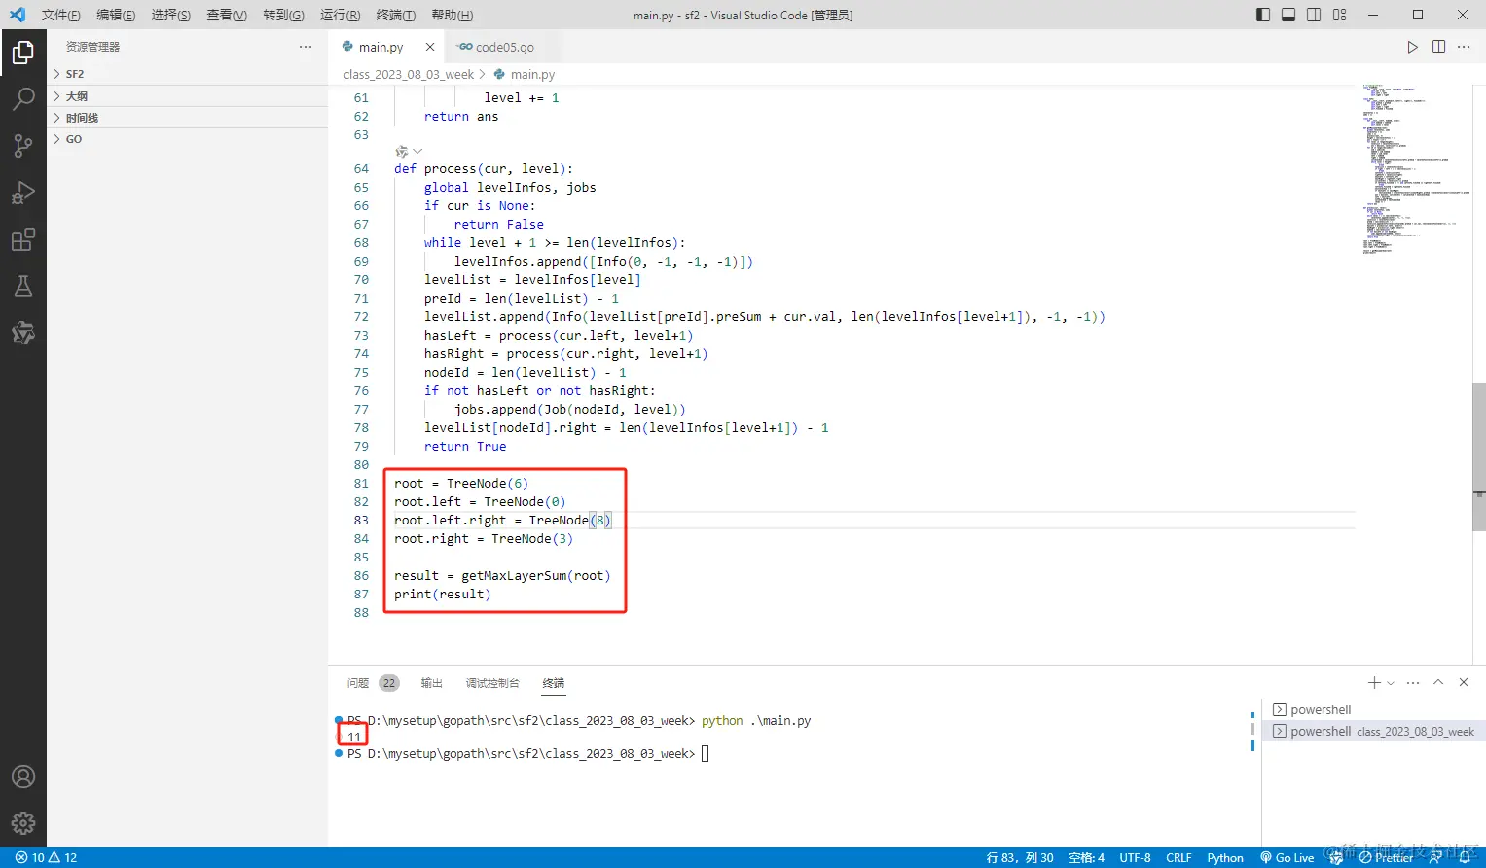Viewport: 1486px width, 868px height.
Task: Click the VS Code logo icon
Action: (18, 15)
